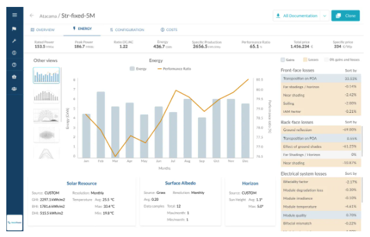Open Sort by for Front-face losses
Viewport: 370px width, 237px height.
(x=350, y=71)
